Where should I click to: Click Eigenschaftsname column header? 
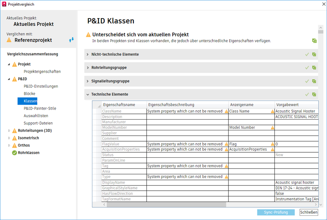(124, 105)
